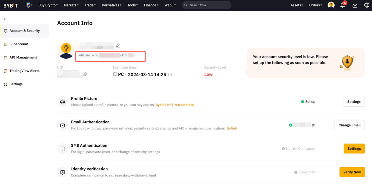The width and height of the screenshot is (372, 185).
Task: Expand the Derivatives dropdown menu
Action: (x=111, y=5)
